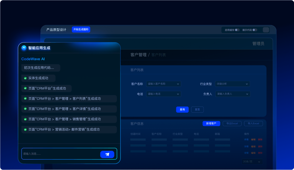
Task: Open 详情 in the first table row
Action: point(246,140)
